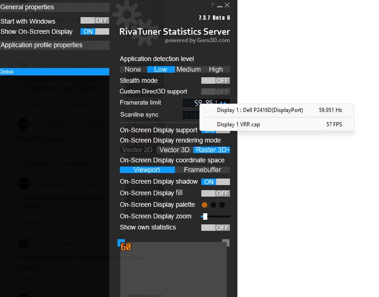Close the RivaTuner Statistics Server window
This screenshot has width=379, height=297.
point(227,5)
